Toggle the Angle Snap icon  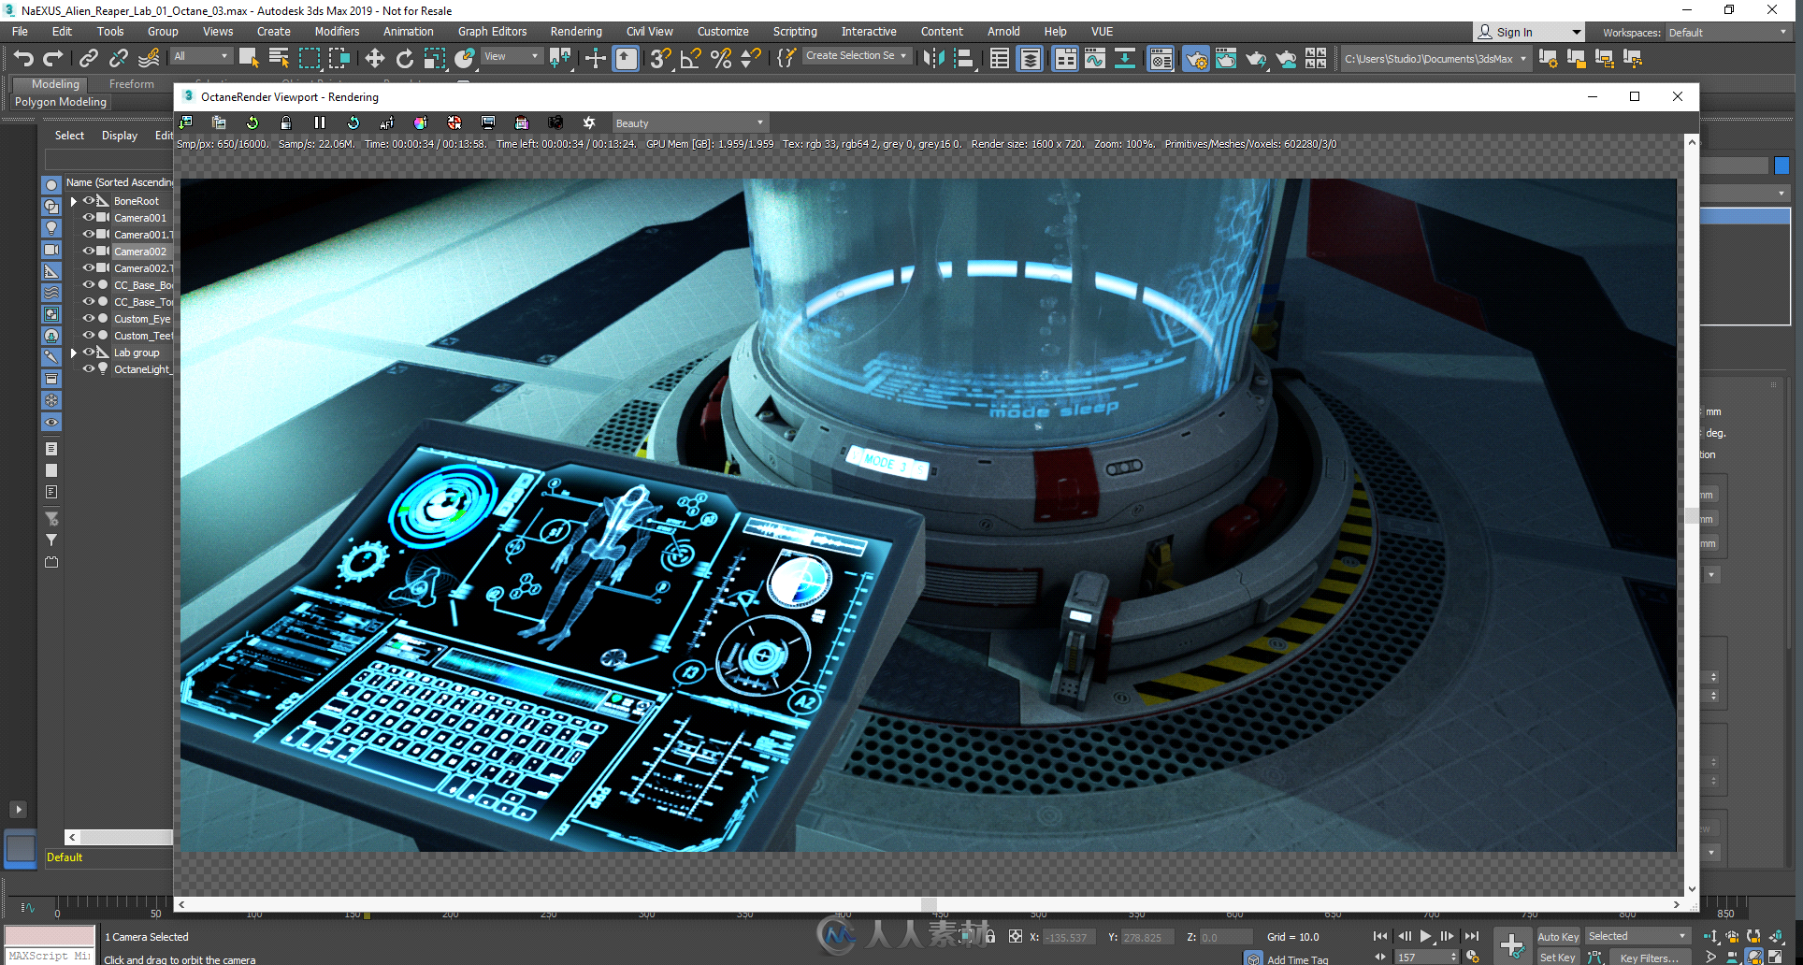tap(691, 59)
